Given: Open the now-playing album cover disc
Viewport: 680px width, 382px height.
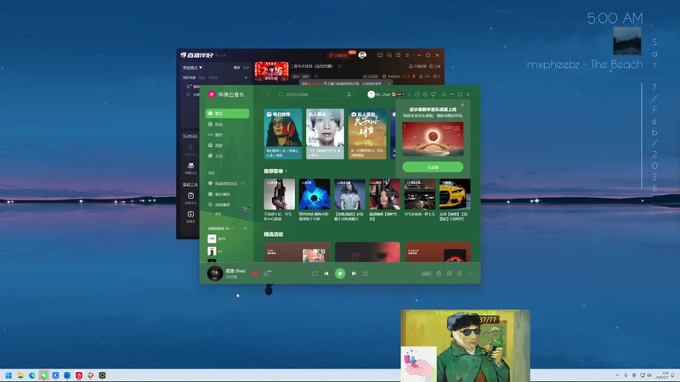Looking at the screenshot, I should [215, 273].
